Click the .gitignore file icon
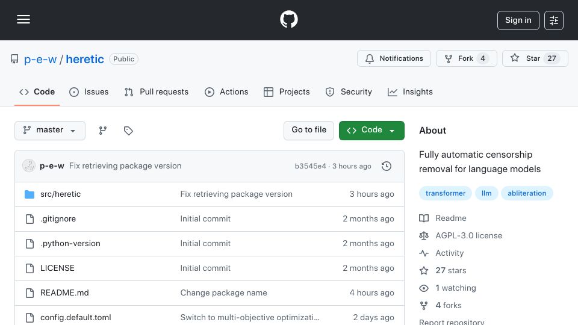This screenshot has height=325, width=578. [30, 219]
